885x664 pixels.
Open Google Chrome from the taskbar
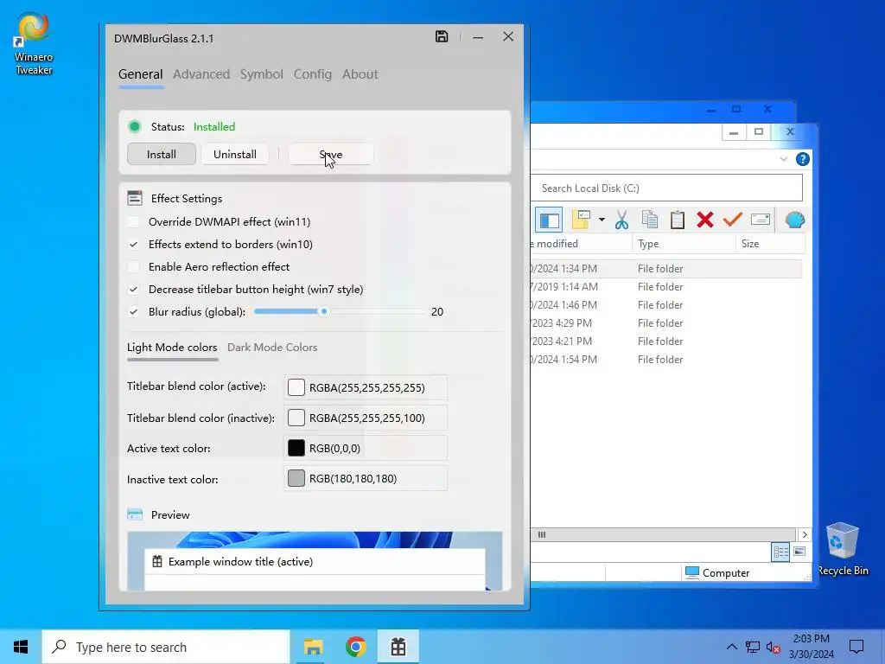coord(355,647)
